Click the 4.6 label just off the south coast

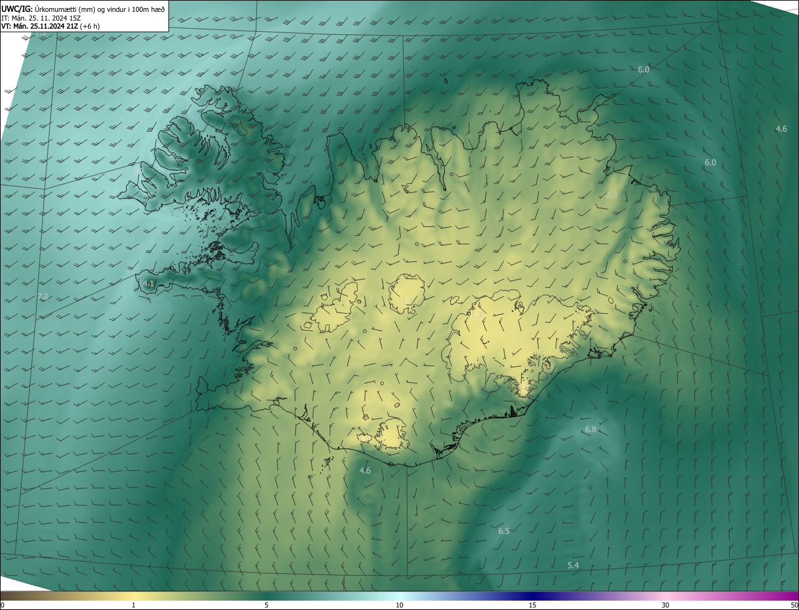point(365,470)
